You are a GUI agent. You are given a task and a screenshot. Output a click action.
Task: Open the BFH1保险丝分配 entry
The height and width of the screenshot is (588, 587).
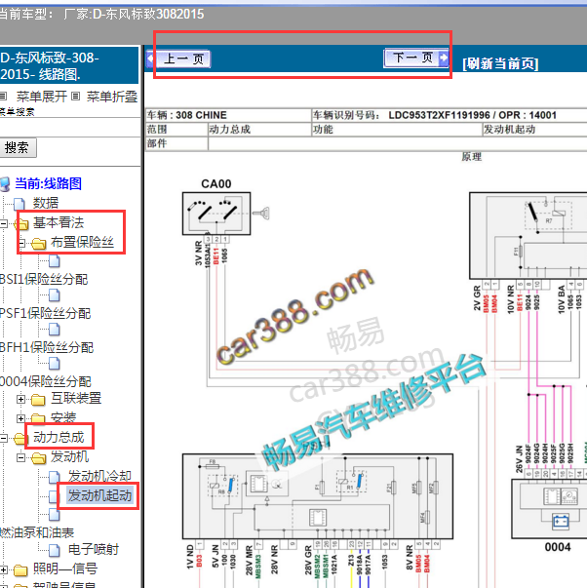point(47,347)
